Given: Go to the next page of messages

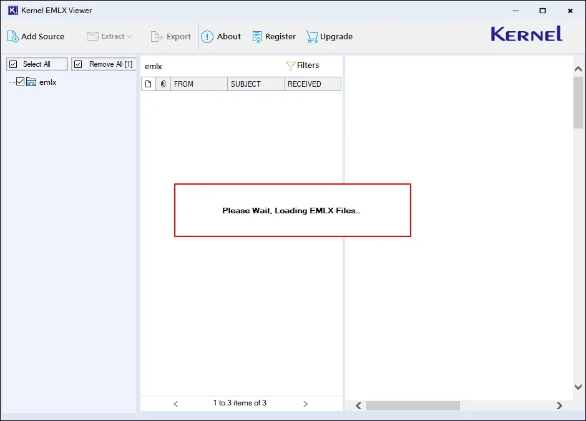Looking at the screenshot, I should click(305, 404).
